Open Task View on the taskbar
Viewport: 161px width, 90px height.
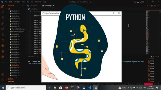click(49, 88)
